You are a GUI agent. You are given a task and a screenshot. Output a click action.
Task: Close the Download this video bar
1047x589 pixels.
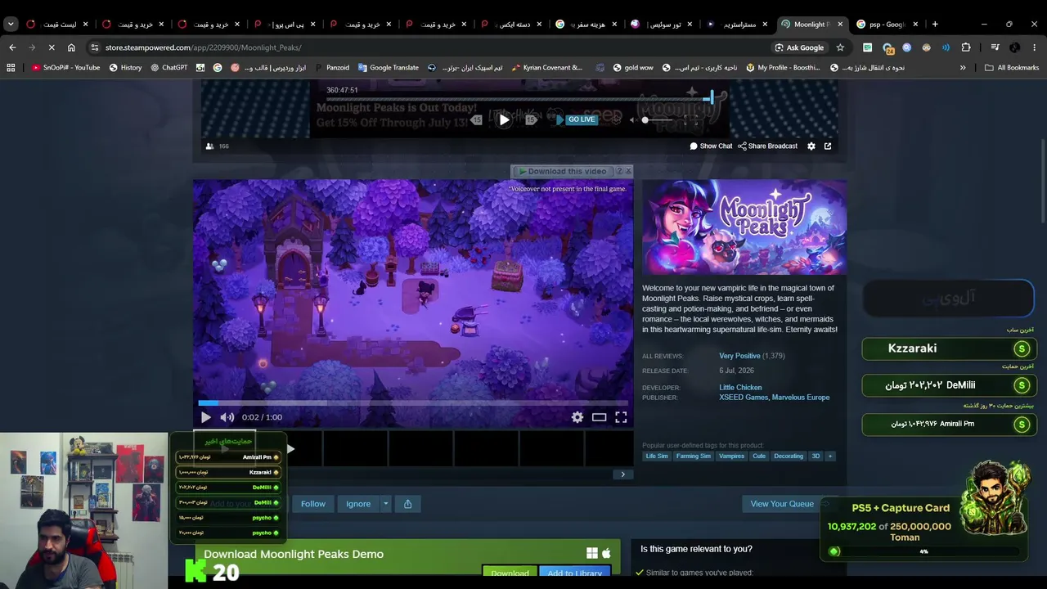628,171
